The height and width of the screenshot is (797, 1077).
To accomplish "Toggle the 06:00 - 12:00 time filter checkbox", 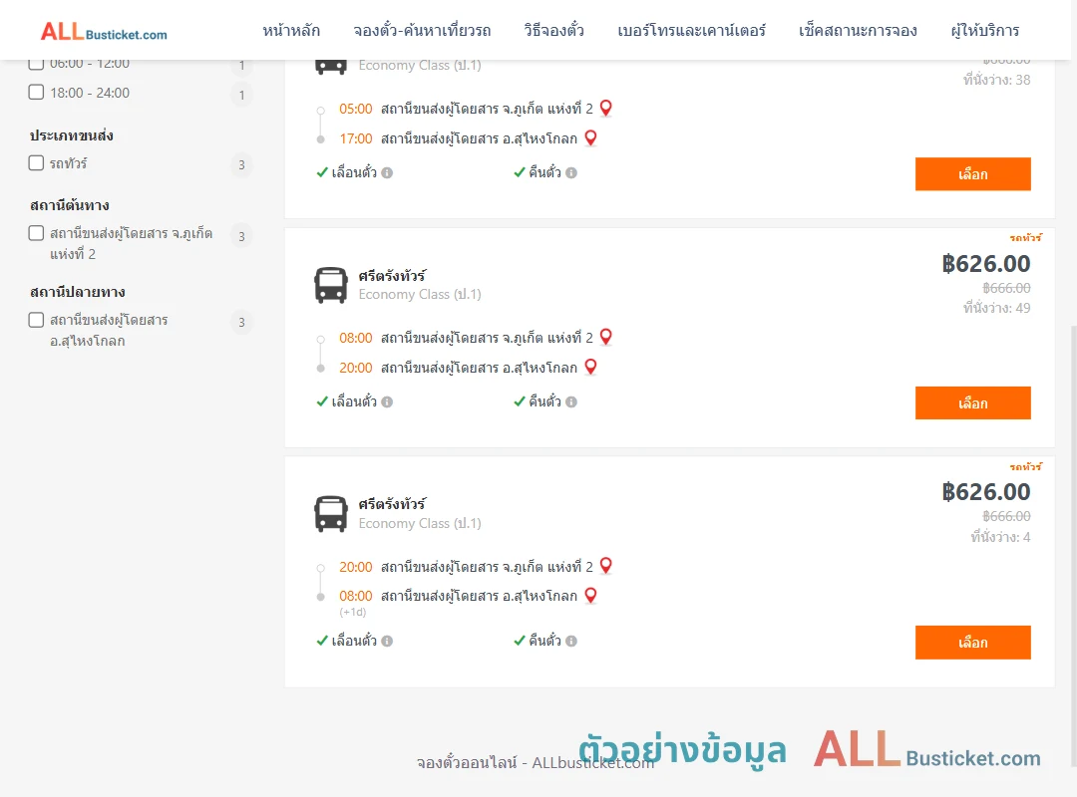I will (x=37, y=63).
